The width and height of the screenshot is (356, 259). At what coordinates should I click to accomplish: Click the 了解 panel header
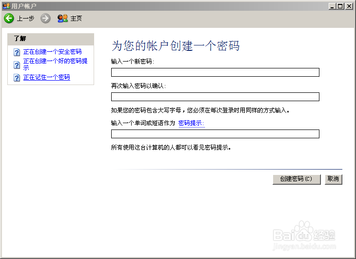click(x=51, y=39)
